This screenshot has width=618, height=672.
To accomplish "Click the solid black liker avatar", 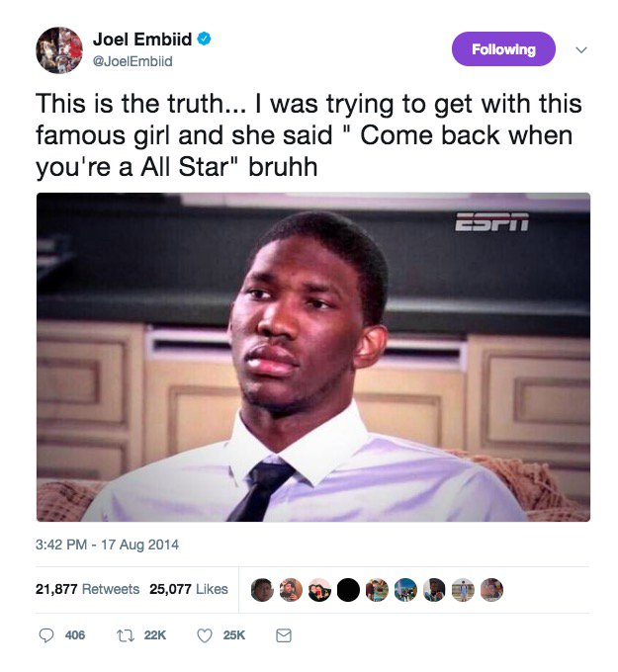I will 348,590.
